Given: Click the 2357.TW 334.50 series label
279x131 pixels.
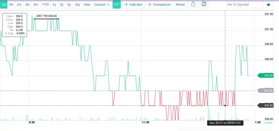Looking at the screenshot, I should (x=46, y=16).
